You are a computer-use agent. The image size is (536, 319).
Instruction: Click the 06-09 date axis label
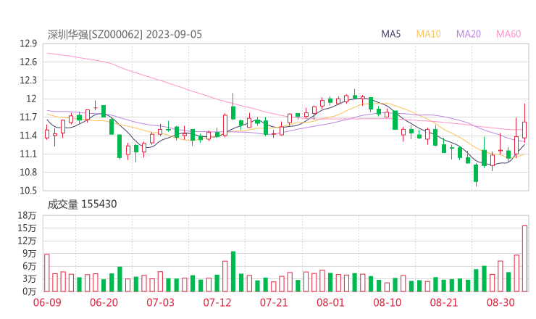click(x=47, y=302)
